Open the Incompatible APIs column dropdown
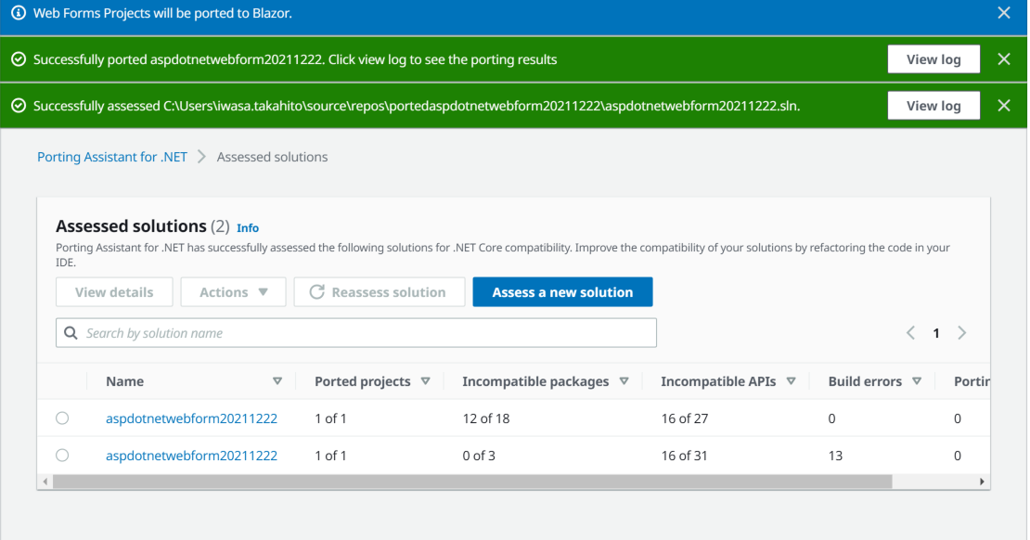 coord(792,380)
